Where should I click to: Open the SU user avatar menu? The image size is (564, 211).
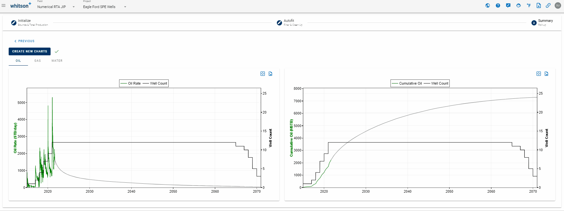(x=558, y=5)
